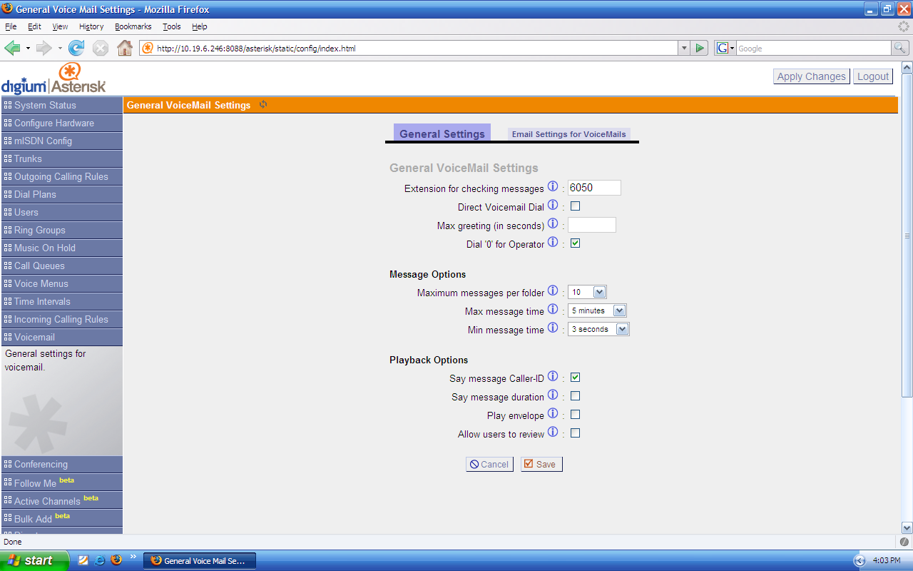Click Firefox reload page icon
Viewport: 913px width, 571px height.
coord(76,49)
